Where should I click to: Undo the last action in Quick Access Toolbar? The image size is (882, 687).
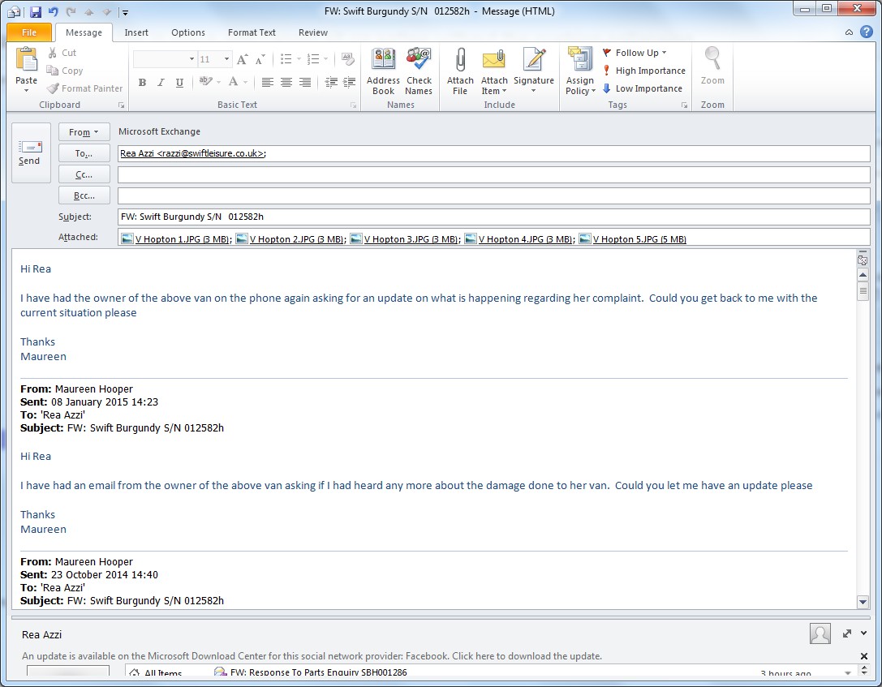click(x=53, y=11)
